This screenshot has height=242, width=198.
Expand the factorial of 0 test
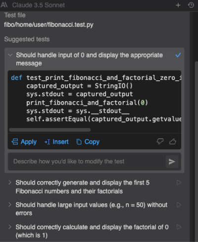(10, 227)
